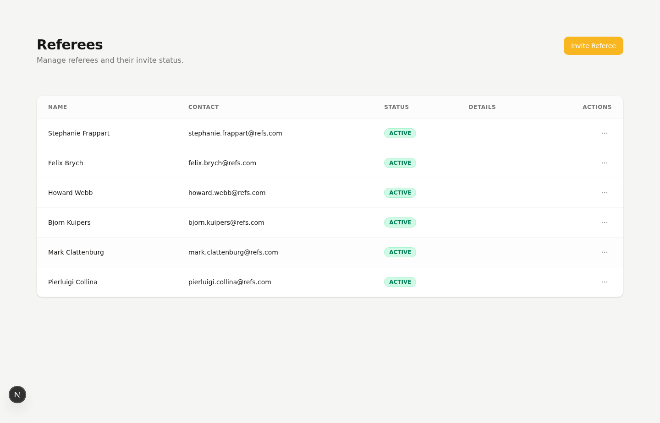Click the ellipsis for Bjorn Kuipers

pos(604,222)
